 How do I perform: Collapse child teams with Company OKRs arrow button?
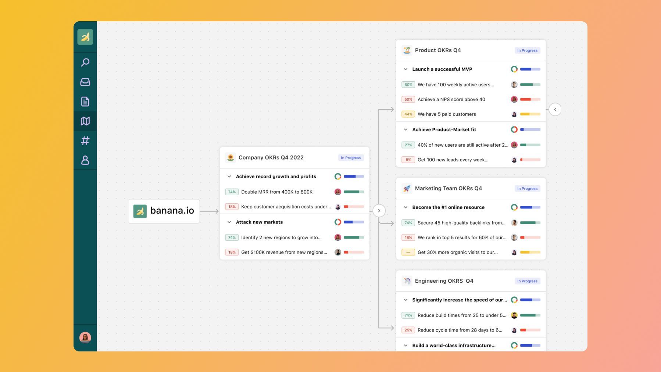[x=379, y=211]
